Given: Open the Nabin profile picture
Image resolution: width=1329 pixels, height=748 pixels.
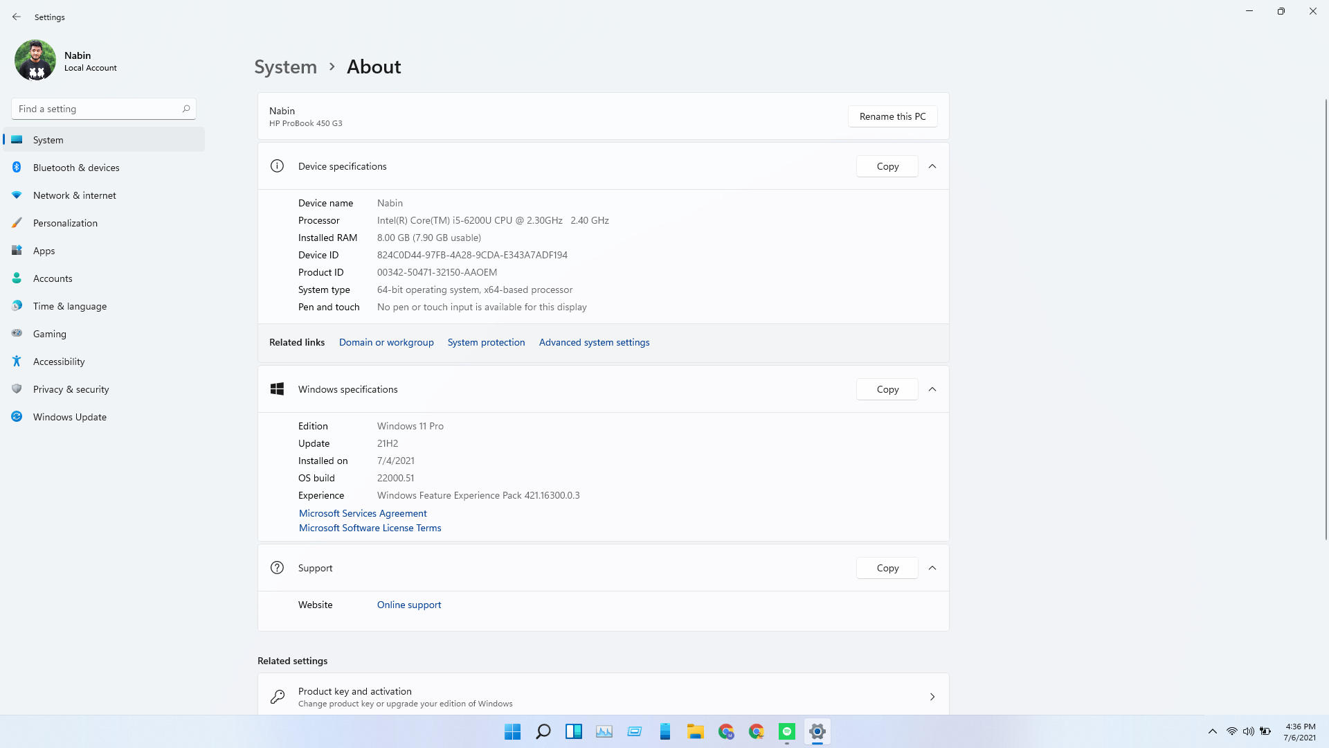Looking at the screenshot, I should tap(35, 60).
